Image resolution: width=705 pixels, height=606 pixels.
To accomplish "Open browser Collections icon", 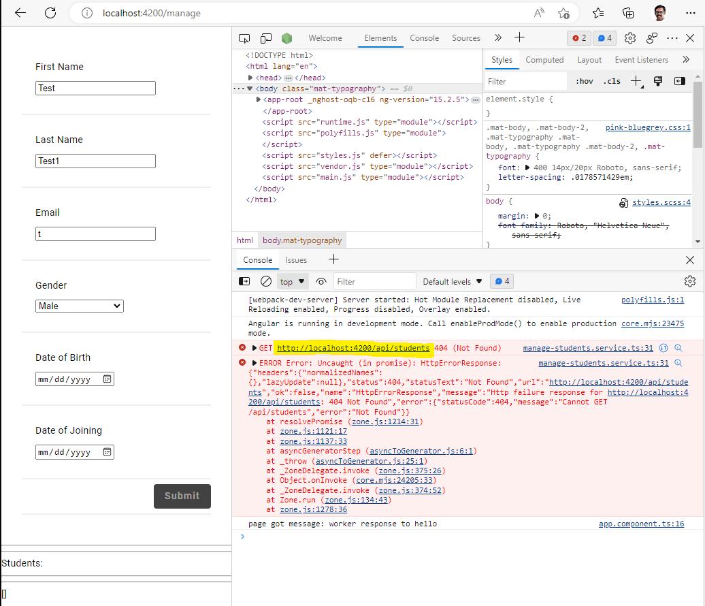I will coord(628,13).
